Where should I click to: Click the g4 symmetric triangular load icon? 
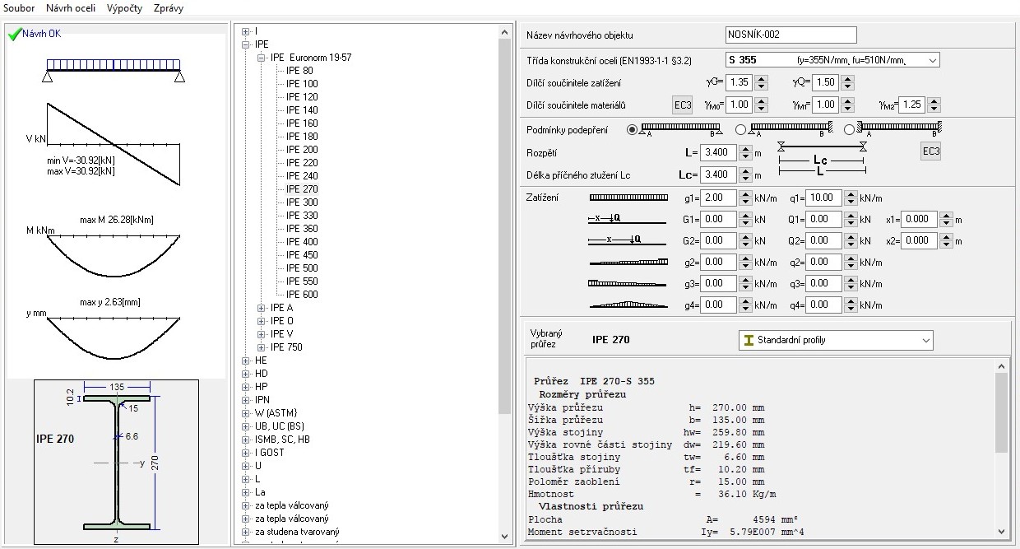[629, 305]
